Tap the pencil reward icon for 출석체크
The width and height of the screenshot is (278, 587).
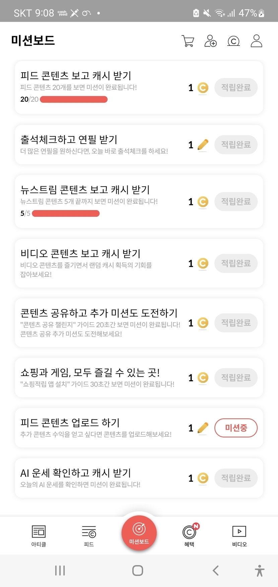[203, 145]
